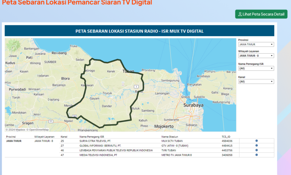Select GLOBAL INFORMASI BERMUTU, PT. cell
This screenshot has width=291, height=175.
100,146
